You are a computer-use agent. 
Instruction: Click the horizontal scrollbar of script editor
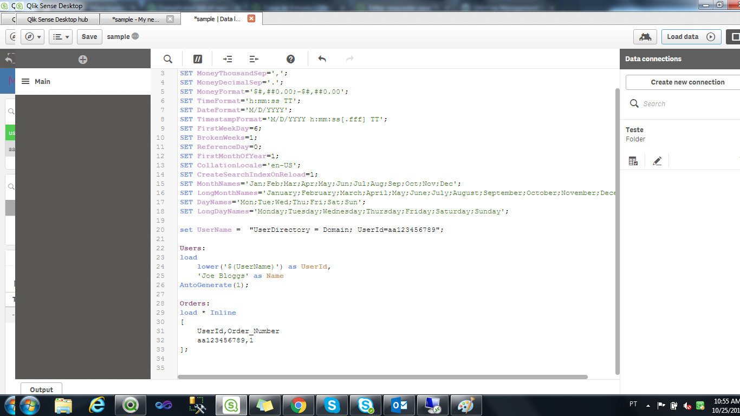pyautogui.click(x=382, y=377)
